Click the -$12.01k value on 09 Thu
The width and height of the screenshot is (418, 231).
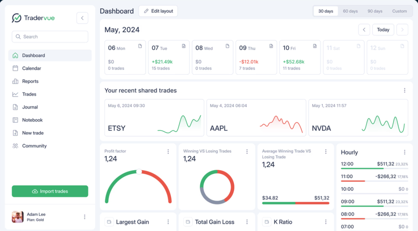coord(249,62)
